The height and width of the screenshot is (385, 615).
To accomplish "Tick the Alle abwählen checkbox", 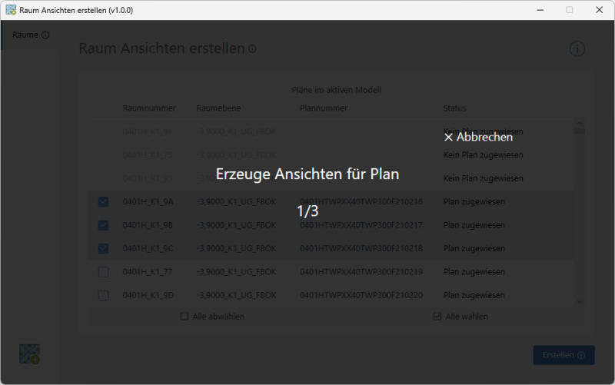I will [184, 317].
